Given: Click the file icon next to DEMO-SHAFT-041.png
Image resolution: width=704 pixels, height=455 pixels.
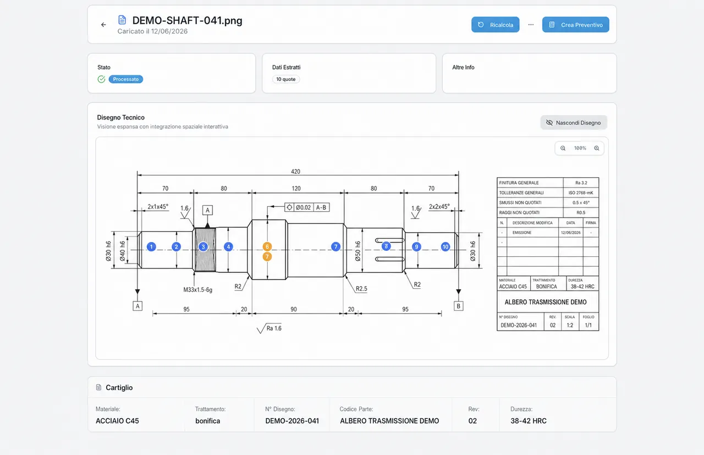Looking at the screenshot, I should click(x=122, y=20).
